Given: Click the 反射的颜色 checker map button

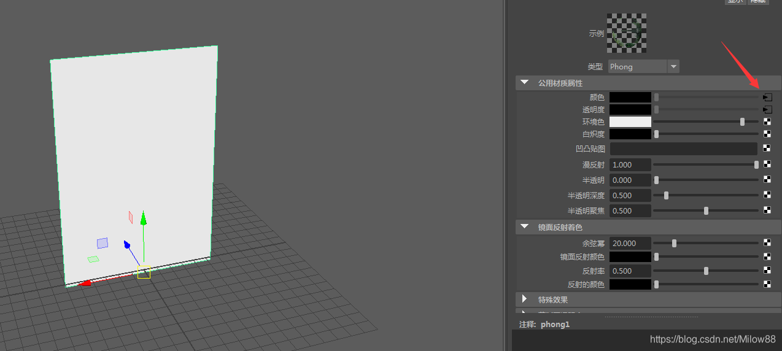Looking at the screenshot, I should tap(767, 284).
